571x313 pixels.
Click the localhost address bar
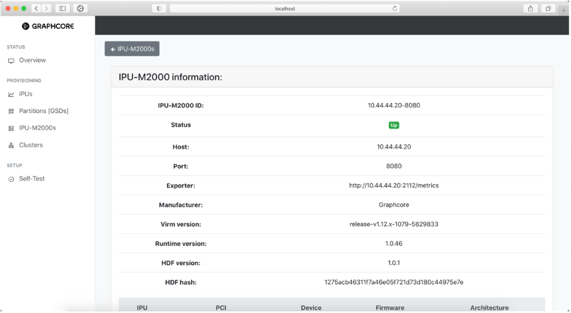(285, 9)
